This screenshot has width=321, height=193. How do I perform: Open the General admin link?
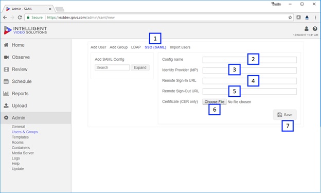tap(19, 127)
